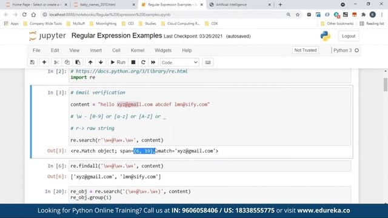Image resolution: width=388 pixels, height=218 pixels.
Task: Click the Last Checkpoint text
Action: [x=193, y=36]
